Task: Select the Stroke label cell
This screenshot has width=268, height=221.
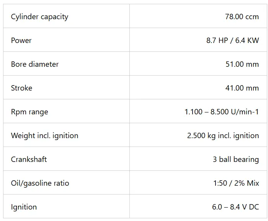Action: pyautogui.click(x=21, y=88)
